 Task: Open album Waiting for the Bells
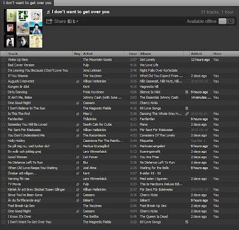[154, 168]
